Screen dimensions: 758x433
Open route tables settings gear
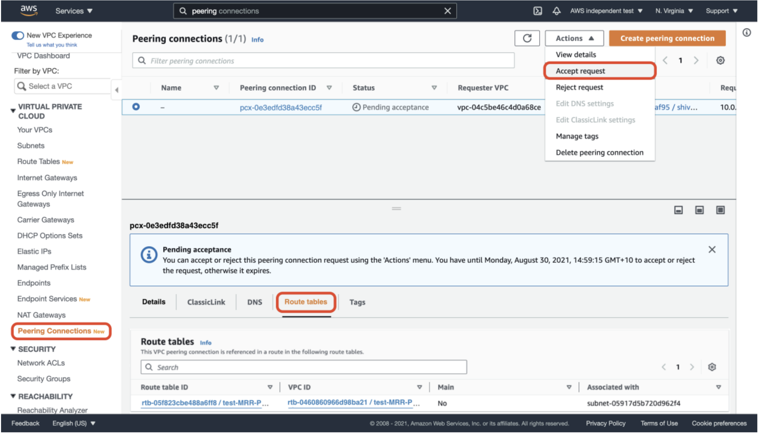(x=712, y=367)
